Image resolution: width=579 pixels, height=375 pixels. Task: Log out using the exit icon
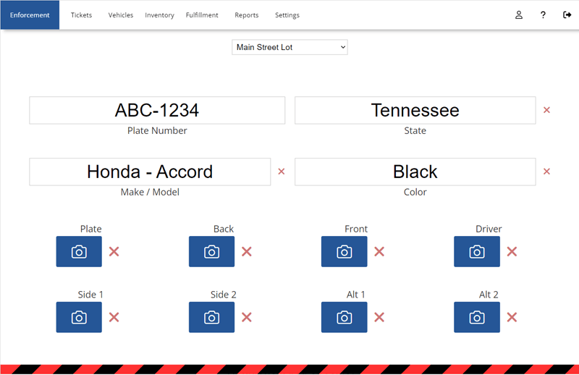[x=567, y=15]
